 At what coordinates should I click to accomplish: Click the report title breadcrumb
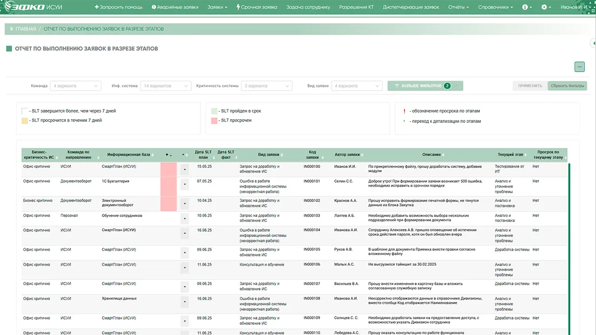[x=103, y=29]
